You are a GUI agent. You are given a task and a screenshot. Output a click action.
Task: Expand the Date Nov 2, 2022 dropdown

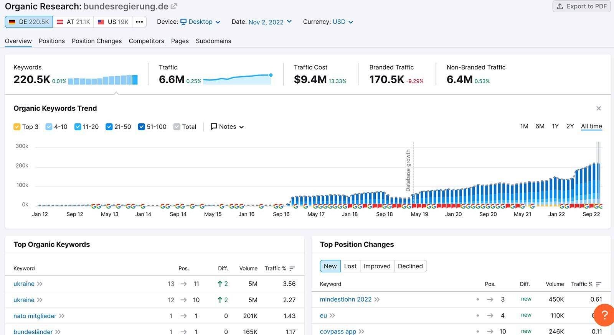click(x=270, y=22)
